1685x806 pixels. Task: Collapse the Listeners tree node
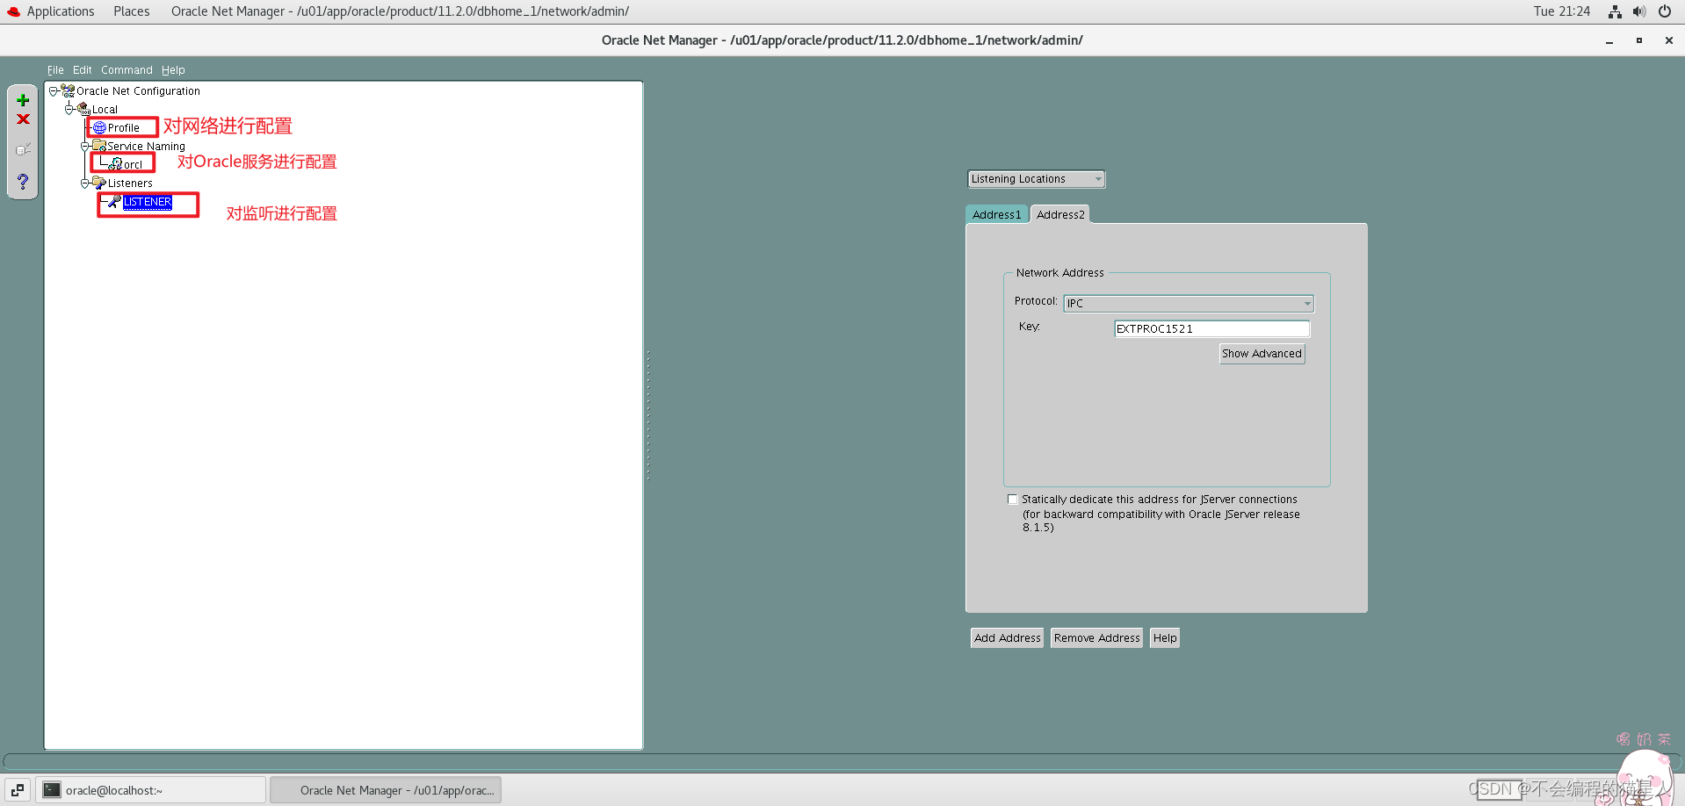[x=85, y=183]
